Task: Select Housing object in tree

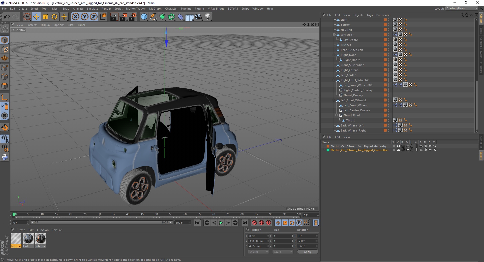Action: (x=346, y=30)
